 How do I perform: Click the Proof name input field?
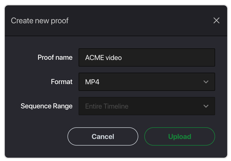[147, 57]
